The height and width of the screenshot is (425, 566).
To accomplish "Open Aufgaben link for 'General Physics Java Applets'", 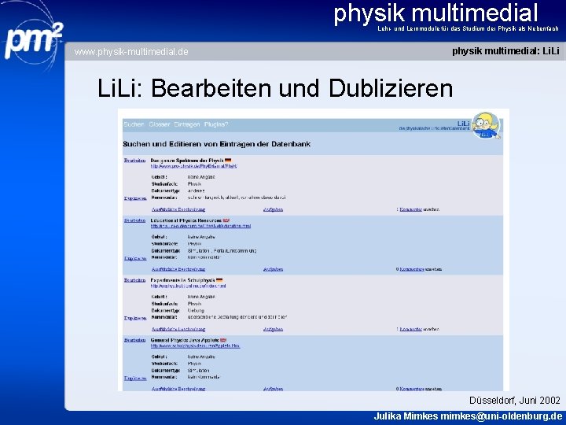I will pos(273,389).
